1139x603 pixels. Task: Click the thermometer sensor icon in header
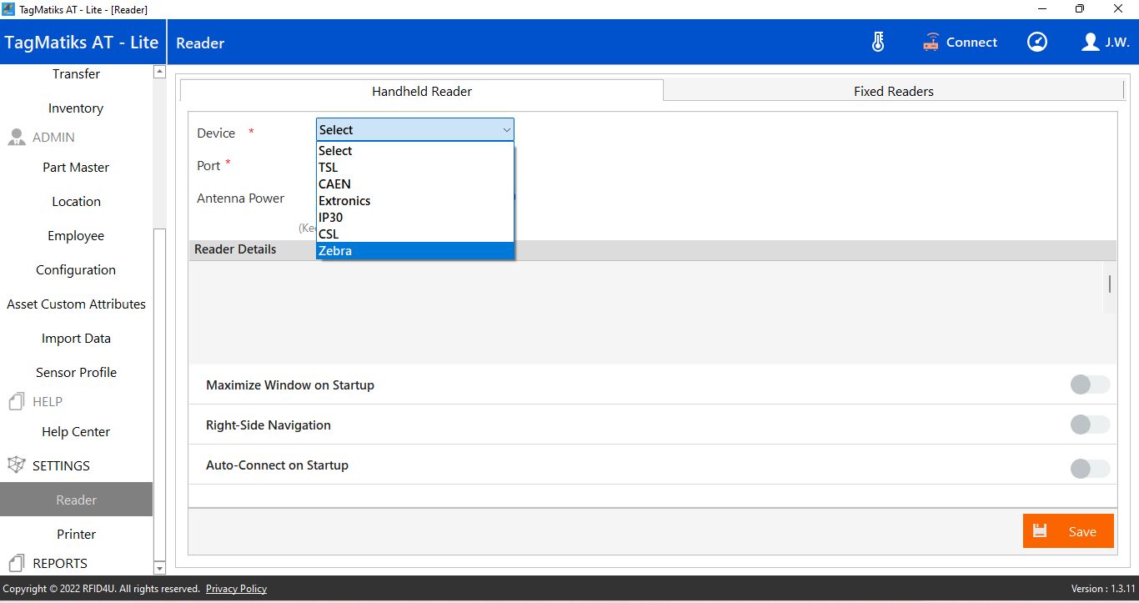pyautogui.click(x=878, y=43)
